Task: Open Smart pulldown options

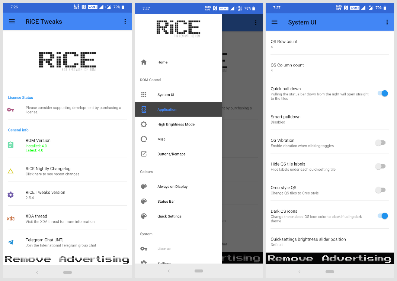Action: [x=330, y=119]
